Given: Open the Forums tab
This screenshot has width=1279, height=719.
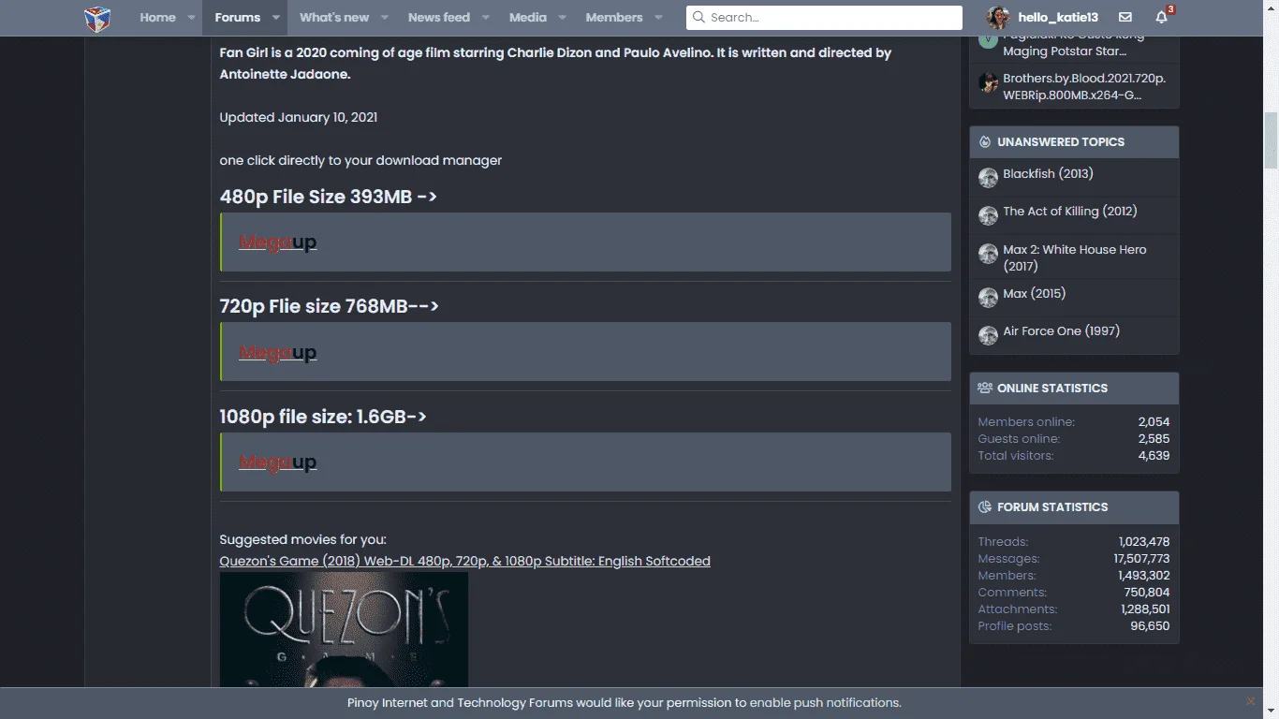Looking at the screenshot, I should pyautogui.click(x=237, y=18).
